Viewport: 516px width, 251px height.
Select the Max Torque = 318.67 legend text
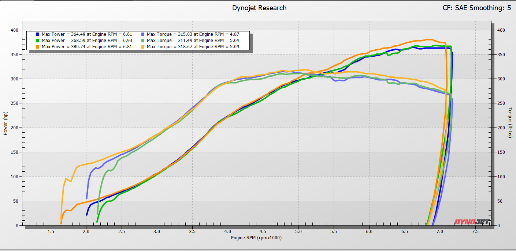tap(193, 47)
